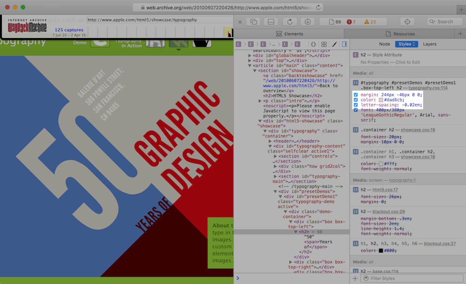This screenshot has width=466, height=284.
Task: Open html5.css:17 source link
Action: (x=385, y=190)
